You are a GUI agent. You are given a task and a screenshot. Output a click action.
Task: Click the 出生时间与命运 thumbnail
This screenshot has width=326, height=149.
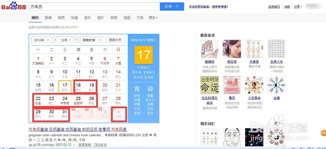coord(209,85)
